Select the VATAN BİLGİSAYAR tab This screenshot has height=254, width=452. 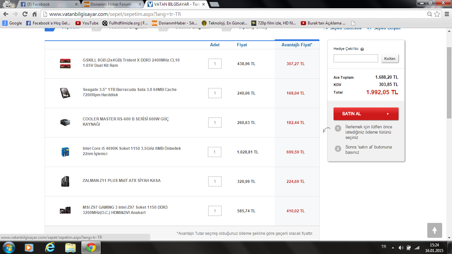click(176, 4)
